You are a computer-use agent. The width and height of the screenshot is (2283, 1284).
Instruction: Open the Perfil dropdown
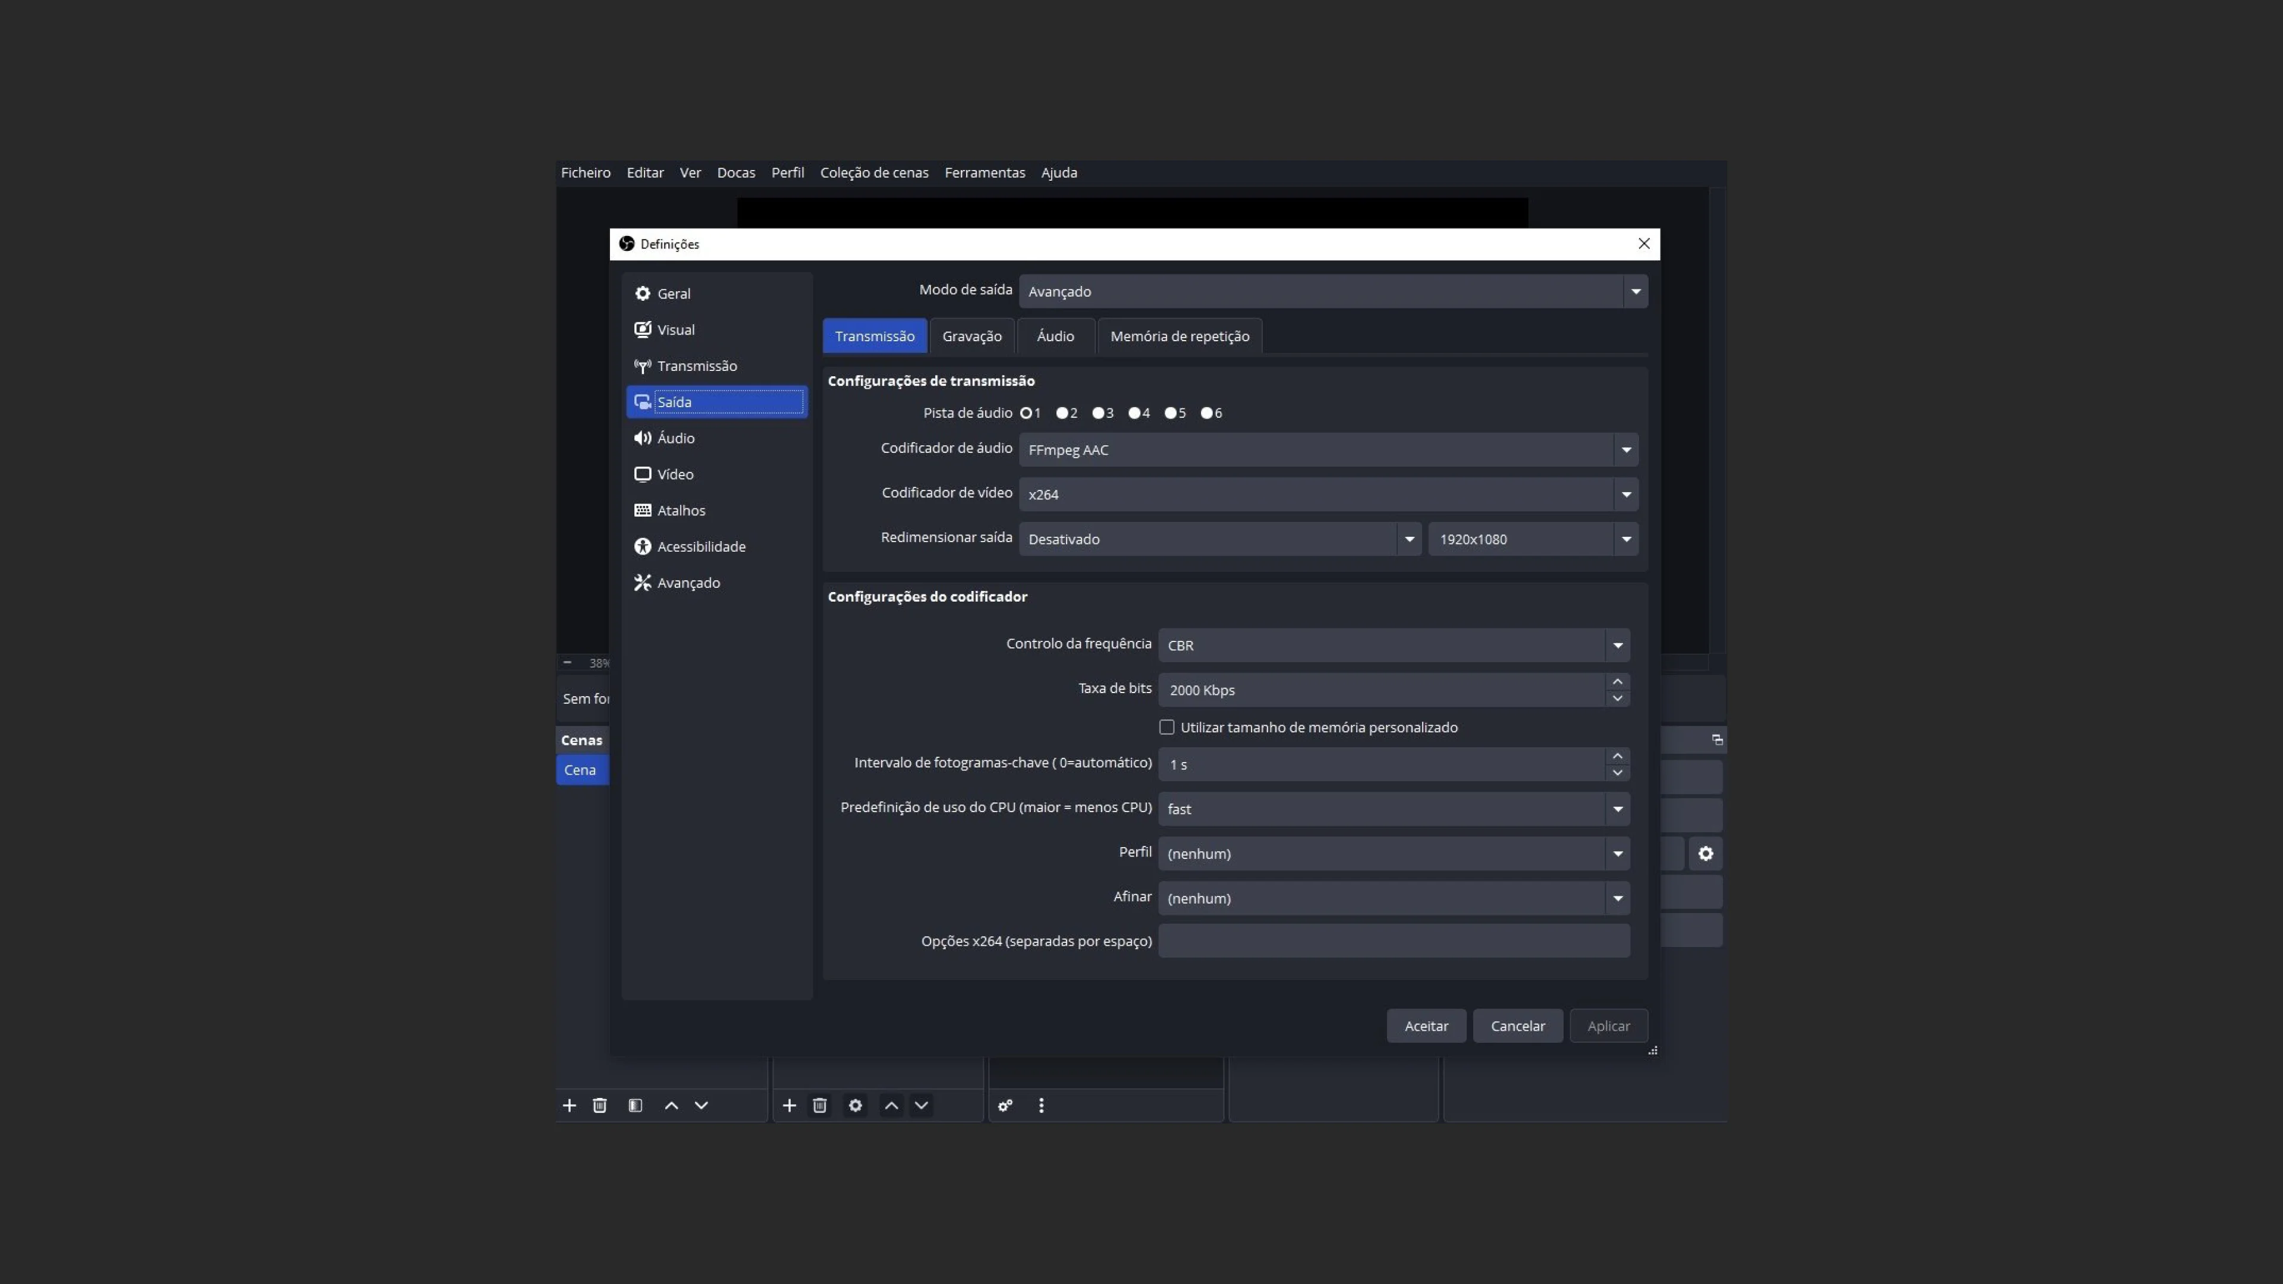click(1393, 854)
